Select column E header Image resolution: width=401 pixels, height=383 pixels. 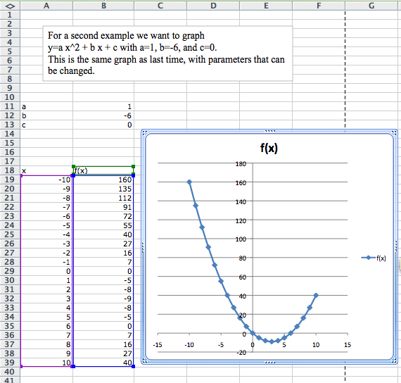266,6
